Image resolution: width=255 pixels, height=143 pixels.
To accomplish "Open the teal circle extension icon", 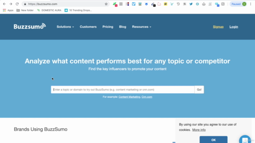I will (197, 4).
